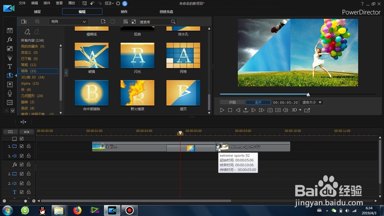This screenshot has width=384, height=216.
Task: Zoom in timeline with plus button
Action: 34,201
